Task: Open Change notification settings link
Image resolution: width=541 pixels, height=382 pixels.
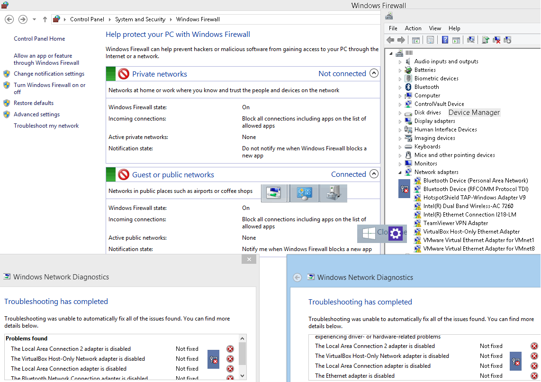Action: click(49, 74)
